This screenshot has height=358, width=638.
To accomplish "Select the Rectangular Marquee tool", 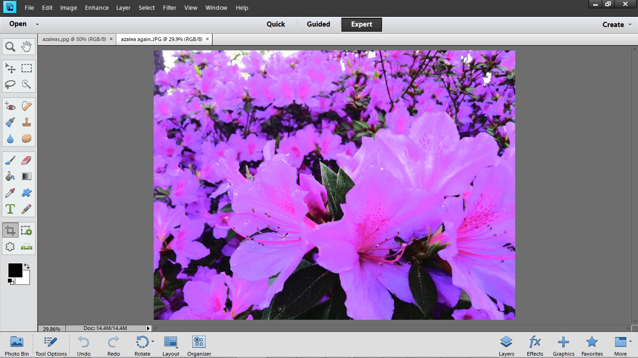I will (x=27, y=69).
